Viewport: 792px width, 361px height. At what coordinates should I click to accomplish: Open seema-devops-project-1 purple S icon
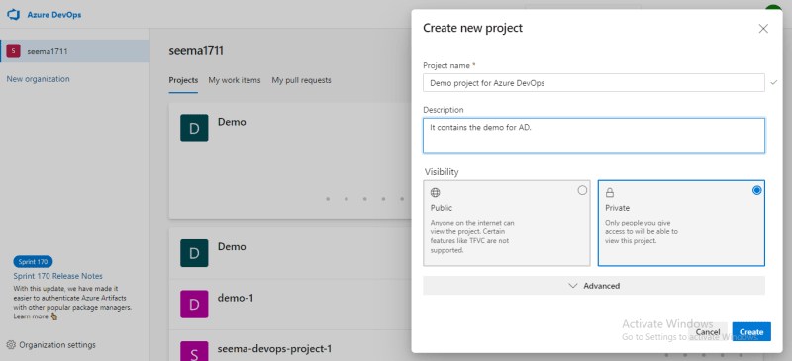tap(194, 351)
